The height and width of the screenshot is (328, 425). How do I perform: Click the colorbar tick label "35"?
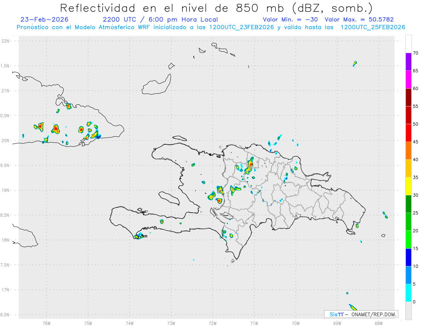[416, 178]
